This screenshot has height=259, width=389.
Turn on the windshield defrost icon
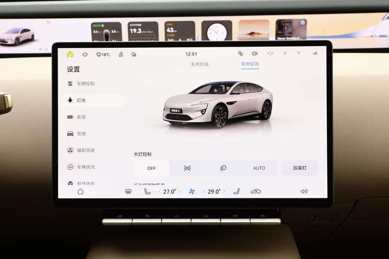tap(128, 191)
